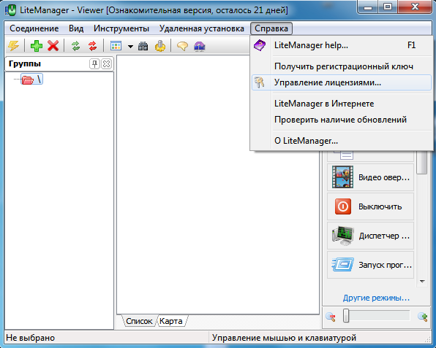Choose Управление лицензиями... entry
Viewport: 436px width, 348px height.
[342, 82]
